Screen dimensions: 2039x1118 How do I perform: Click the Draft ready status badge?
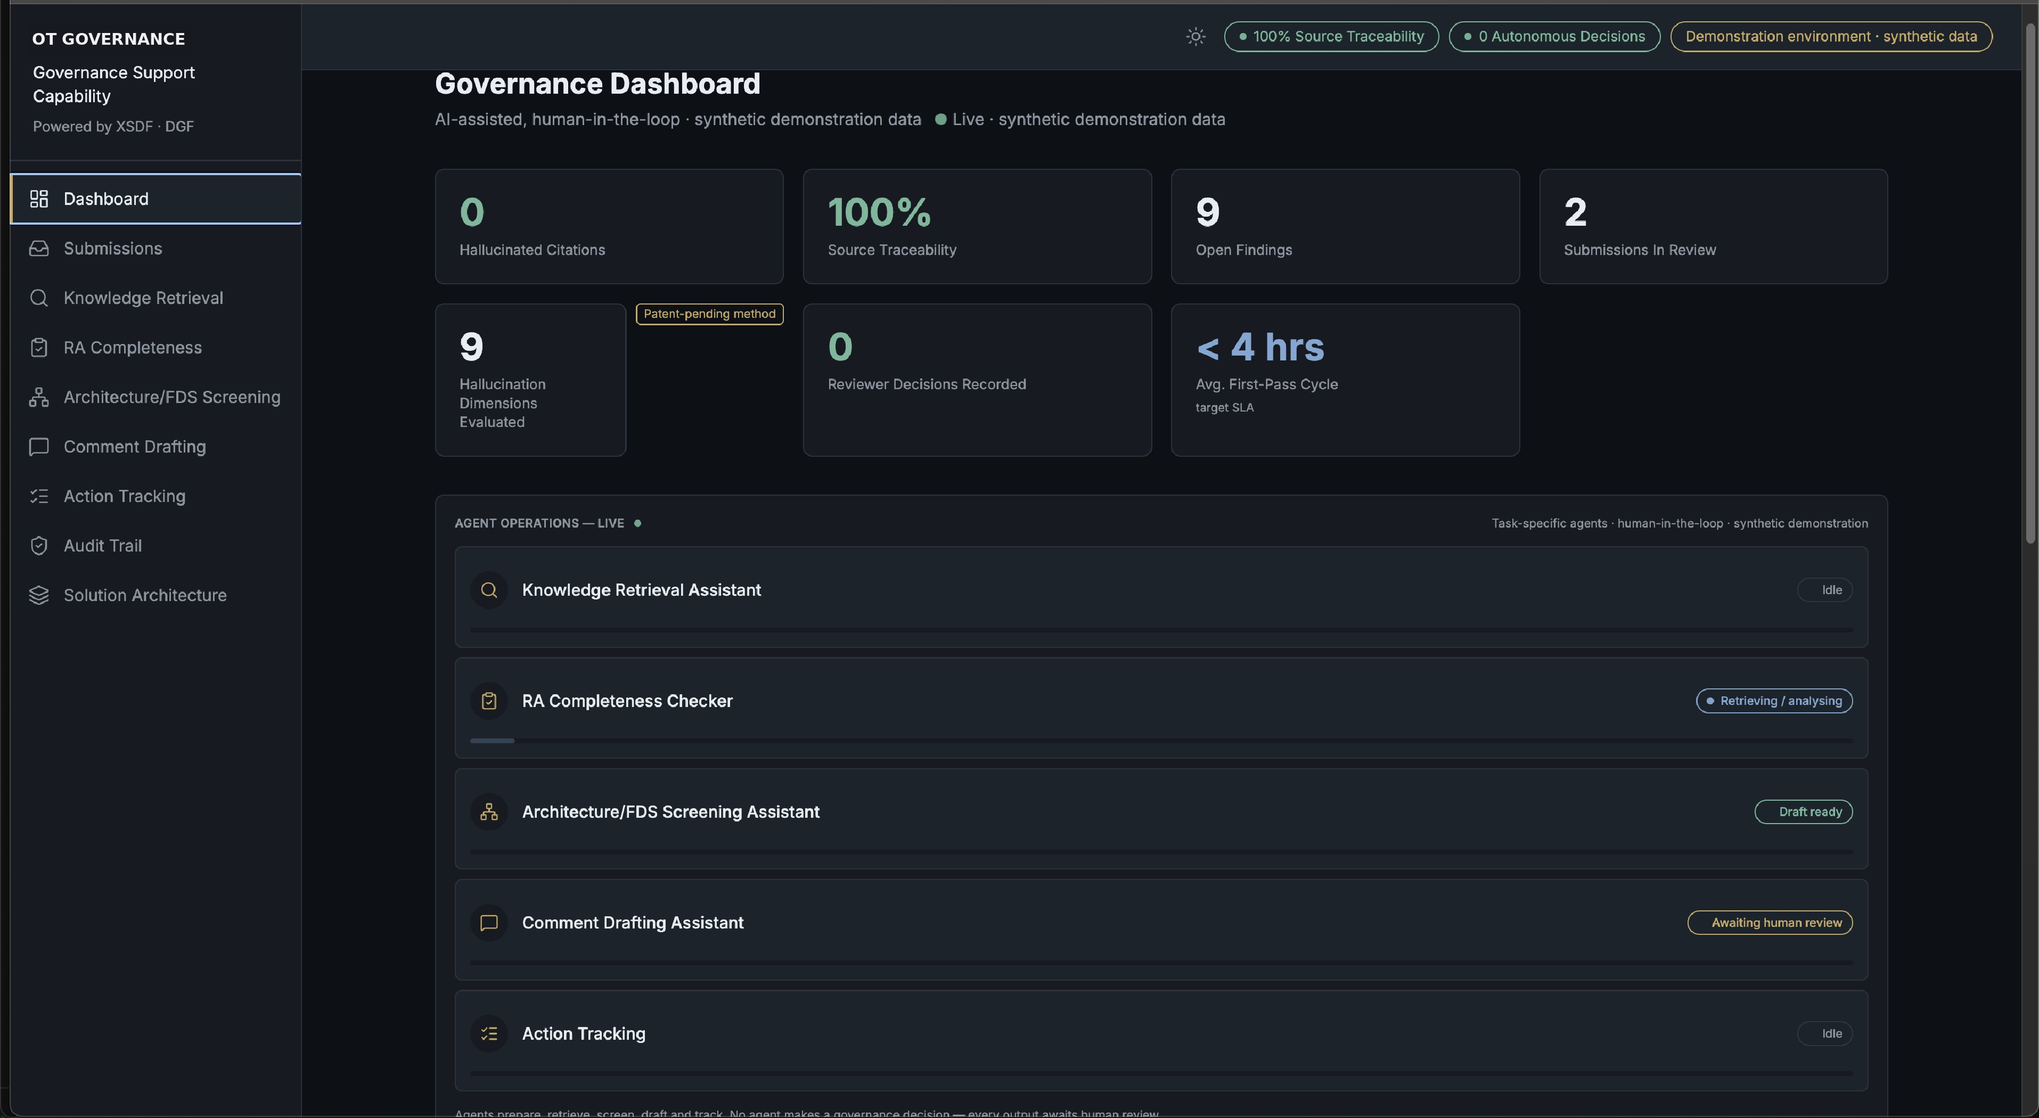coord(1803,812)
